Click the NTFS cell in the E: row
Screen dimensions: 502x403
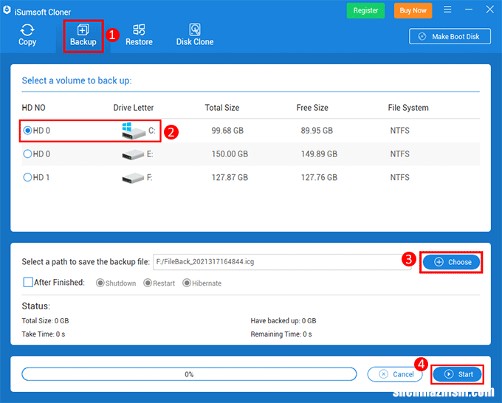399,154
